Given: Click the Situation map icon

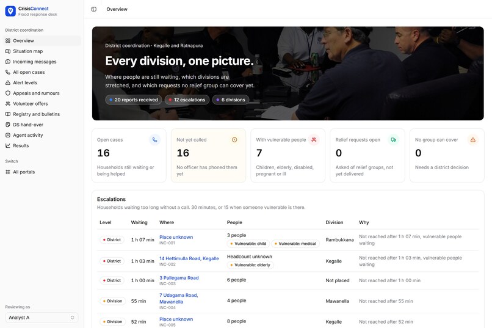Looking at the screenshot, I should (8, 51).
